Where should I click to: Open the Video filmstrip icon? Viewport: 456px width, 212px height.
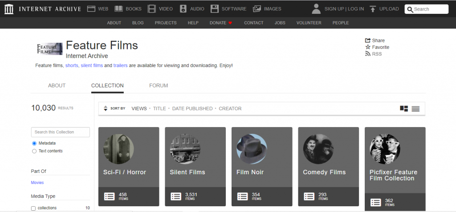pyautogui.click(x=152, y=9)
